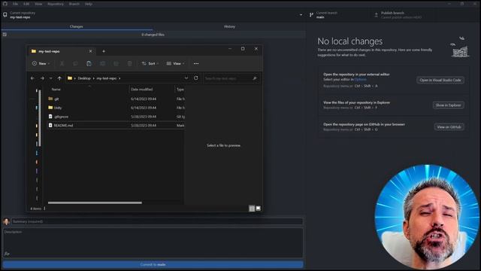
Task: Click the Description text area
Action: tap(153, 242)
